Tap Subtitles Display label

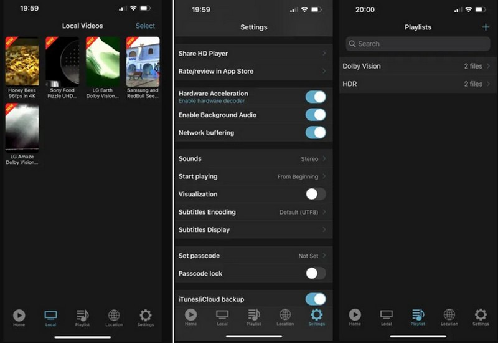[x=204, y=229]
